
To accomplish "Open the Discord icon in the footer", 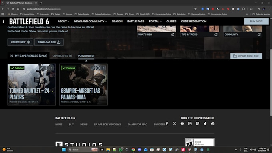I will click(x=213, y=123).
